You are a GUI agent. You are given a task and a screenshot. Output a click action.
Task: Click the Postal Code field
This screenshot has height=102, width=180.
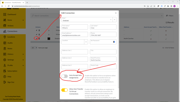(x=103, y=67)
